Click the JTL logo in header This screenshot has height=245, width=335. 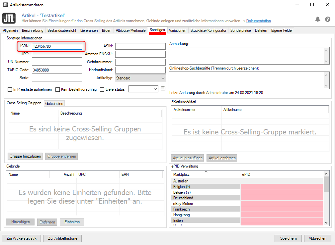tap(9, 18)
